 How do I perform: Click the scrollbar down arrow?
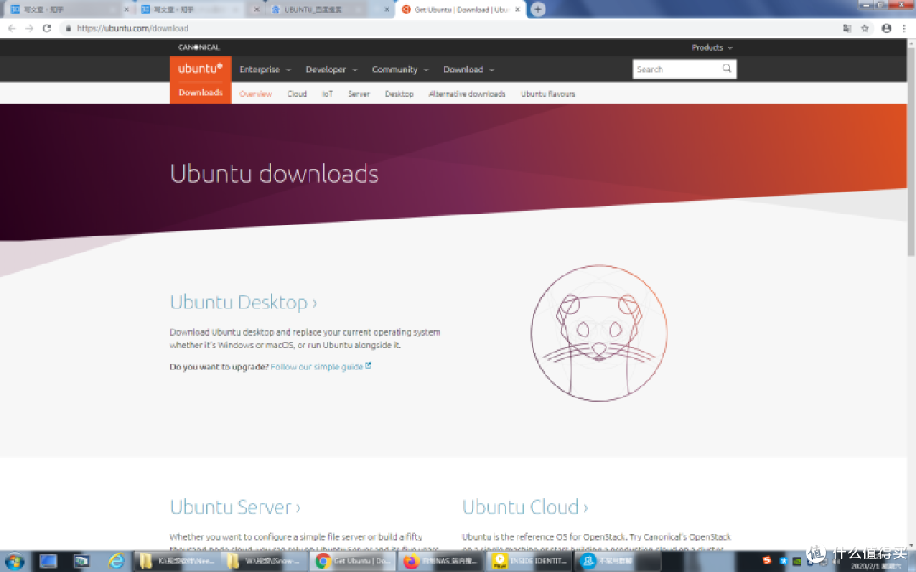(911, 545)
